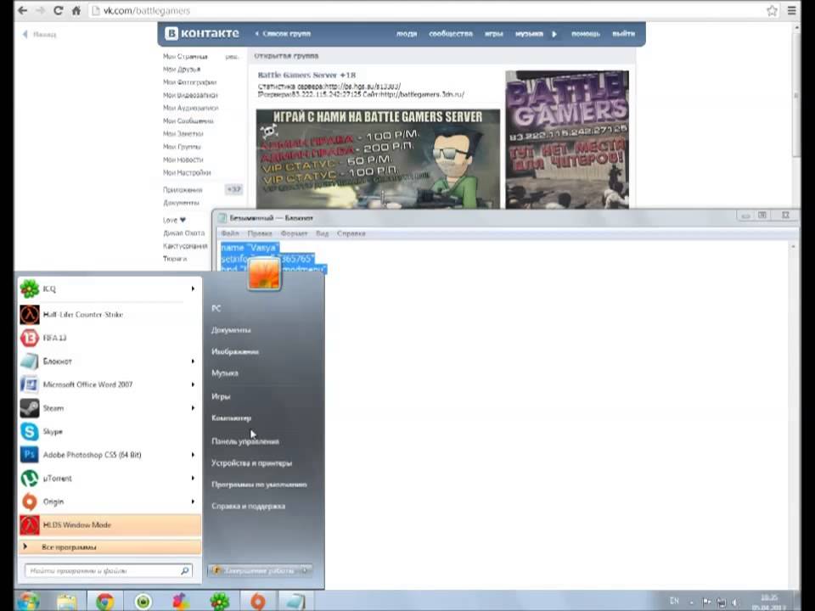This screenshot has height=611, width=815.
Task: Open FIFA 13 in the Start menu
Action: click(110, 338)
